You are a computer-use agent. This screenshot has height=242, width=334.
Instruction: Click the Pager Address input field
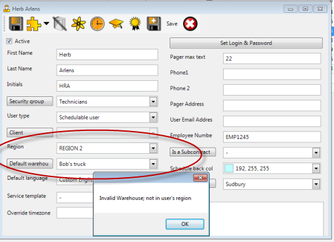272,106
